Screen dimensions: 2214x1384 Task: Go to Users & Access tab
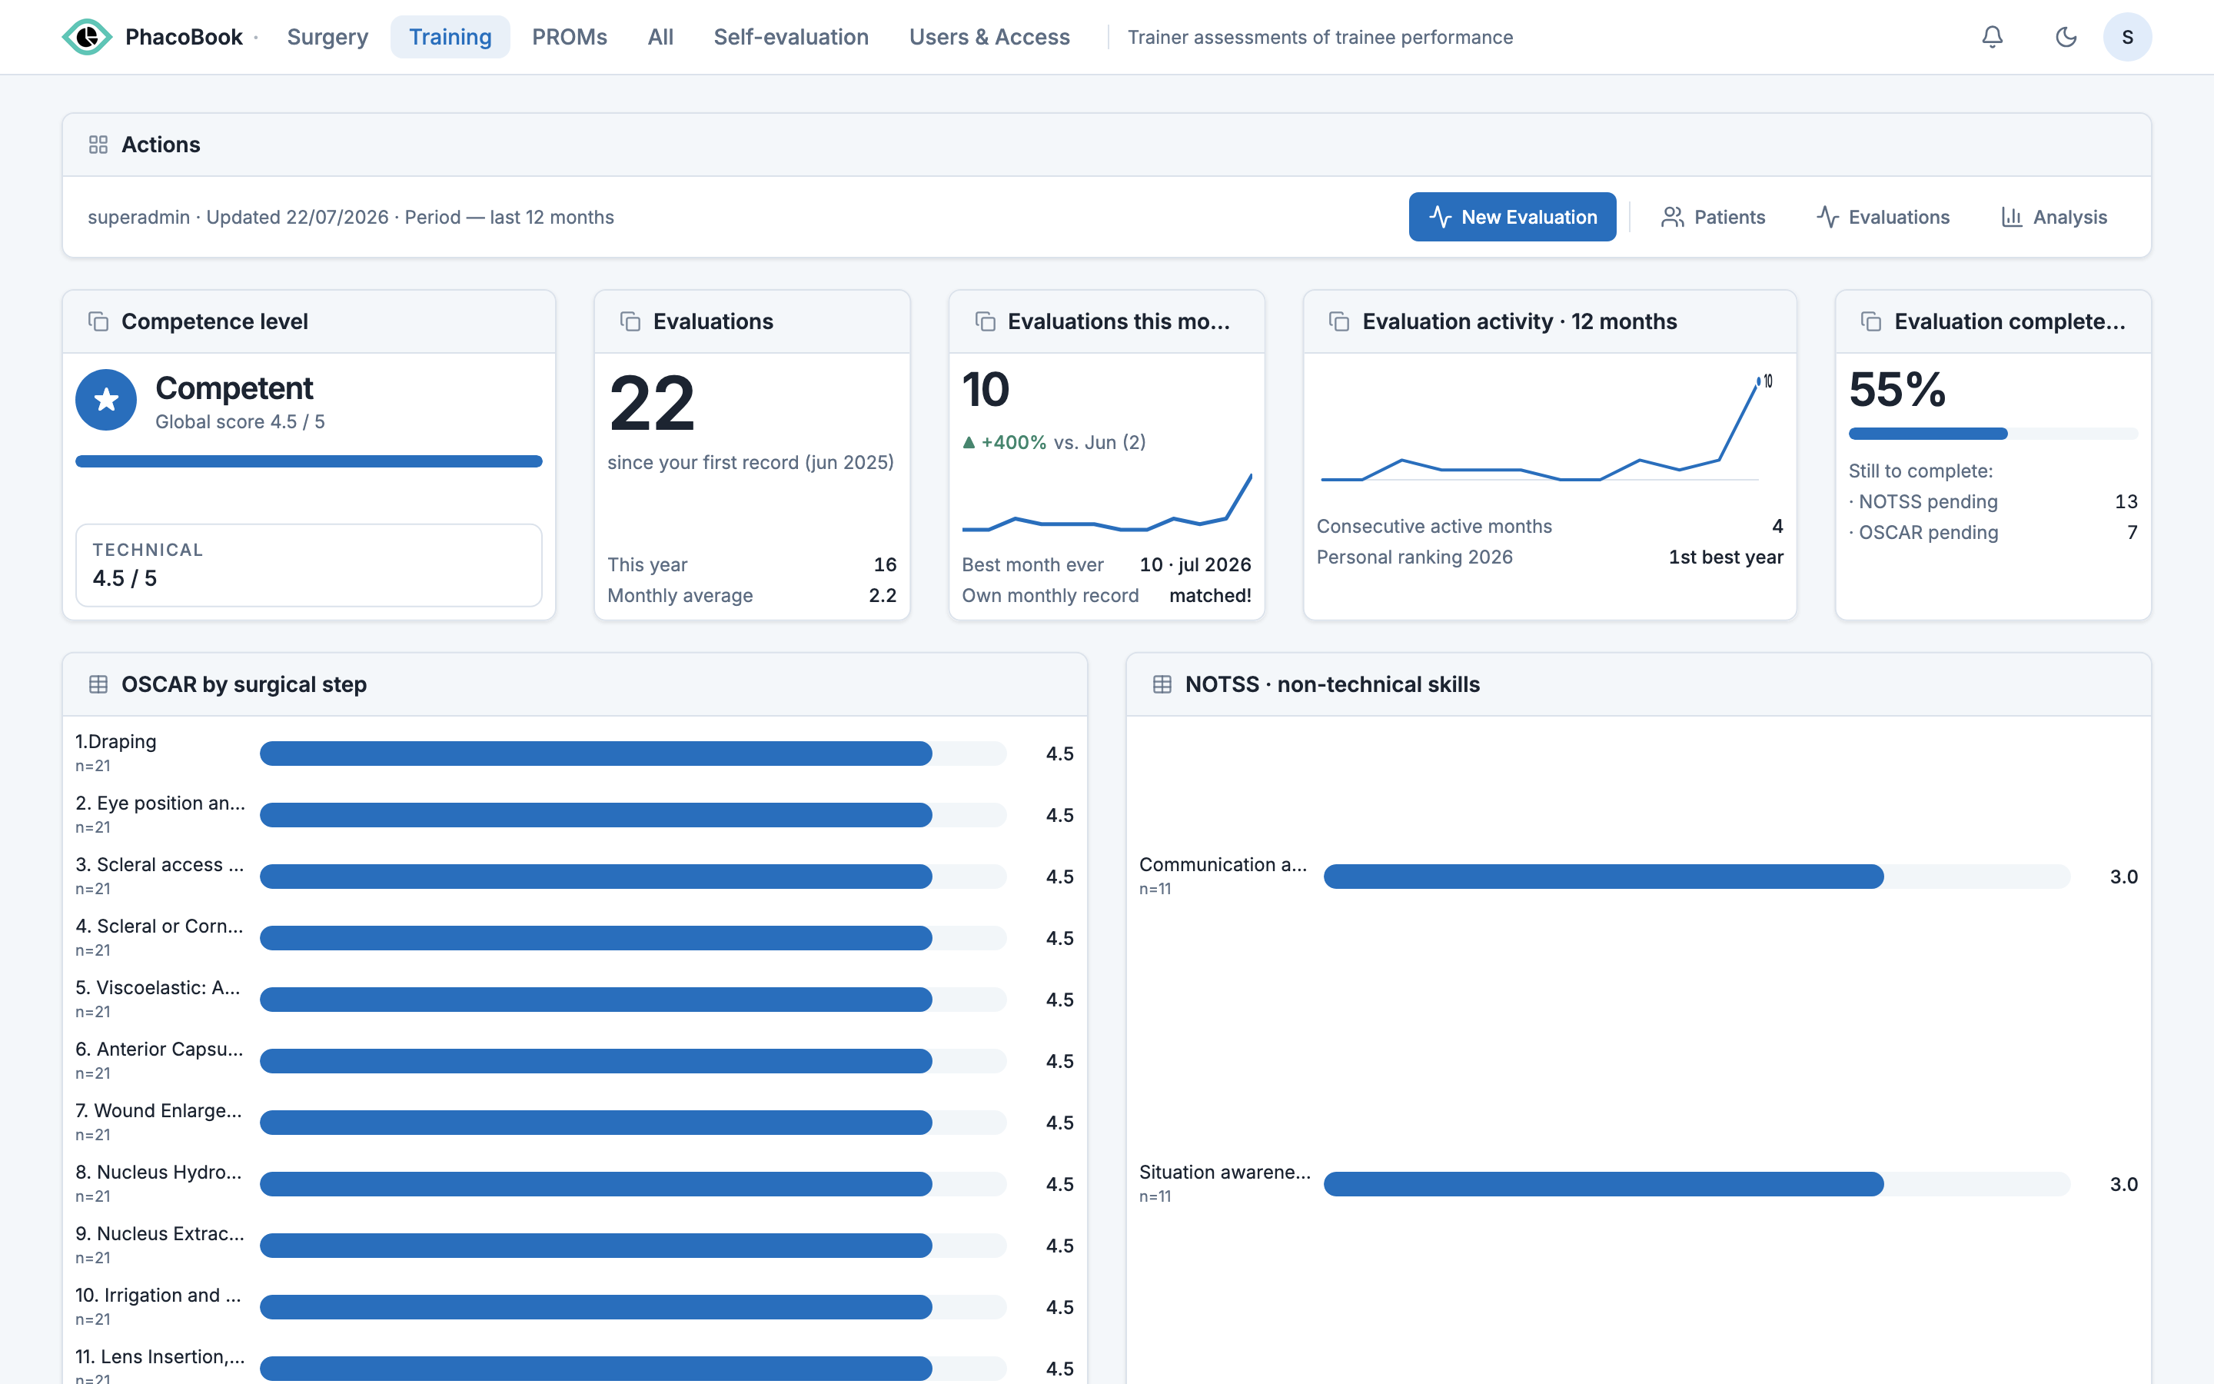pyautogui.click(x=990, y=37)
